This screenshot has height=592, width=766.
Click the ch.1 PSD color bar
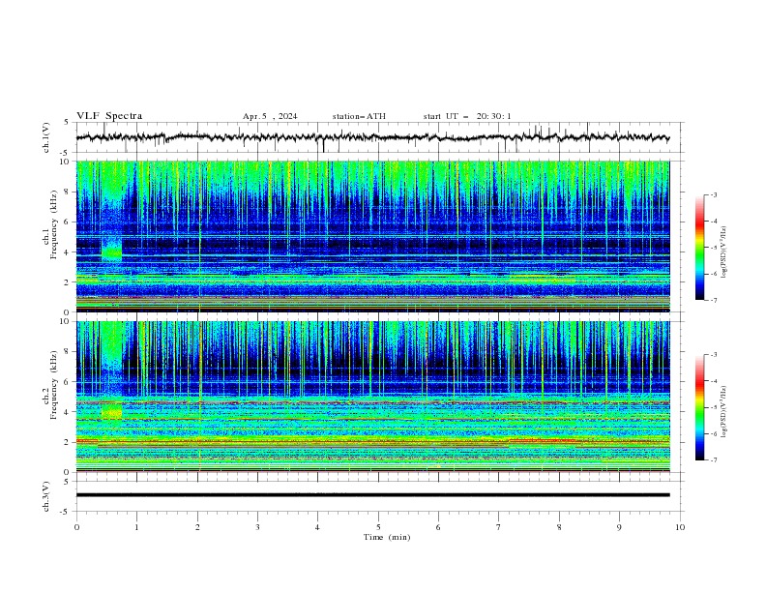tap(700, 248)
